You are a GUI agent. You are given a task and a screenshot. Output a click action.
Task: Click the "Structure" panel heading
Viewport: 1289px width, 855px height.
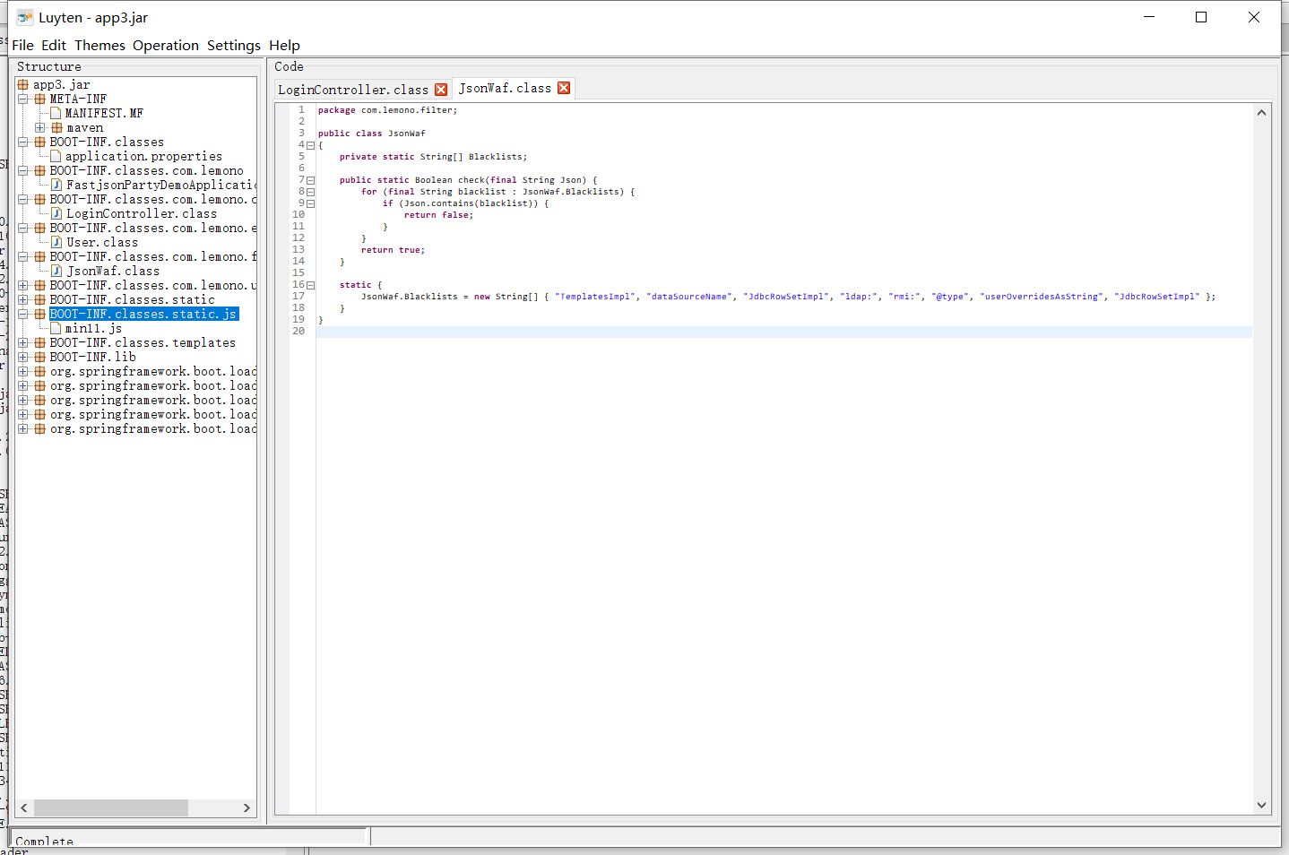point(49,66)
